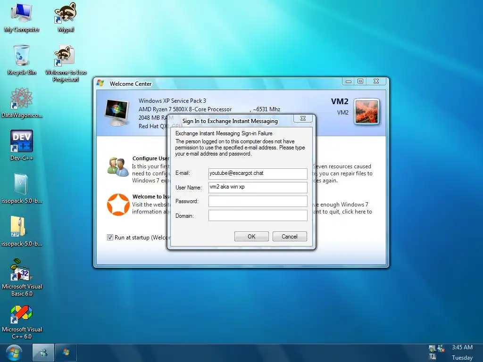Toggle the Run at startup checkbox

click(x=110, y=238)
